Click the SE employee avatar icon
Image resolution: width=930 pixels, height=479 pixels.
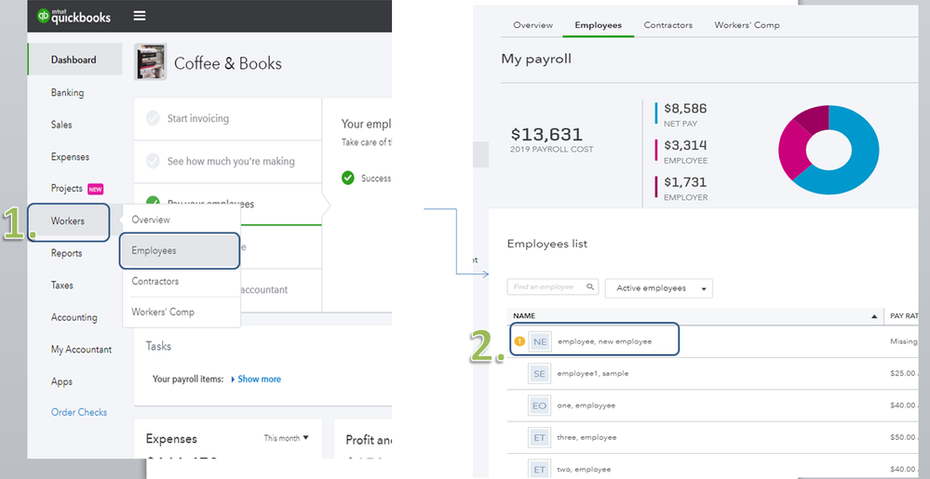pyautogui.click(x=540, y=373)
